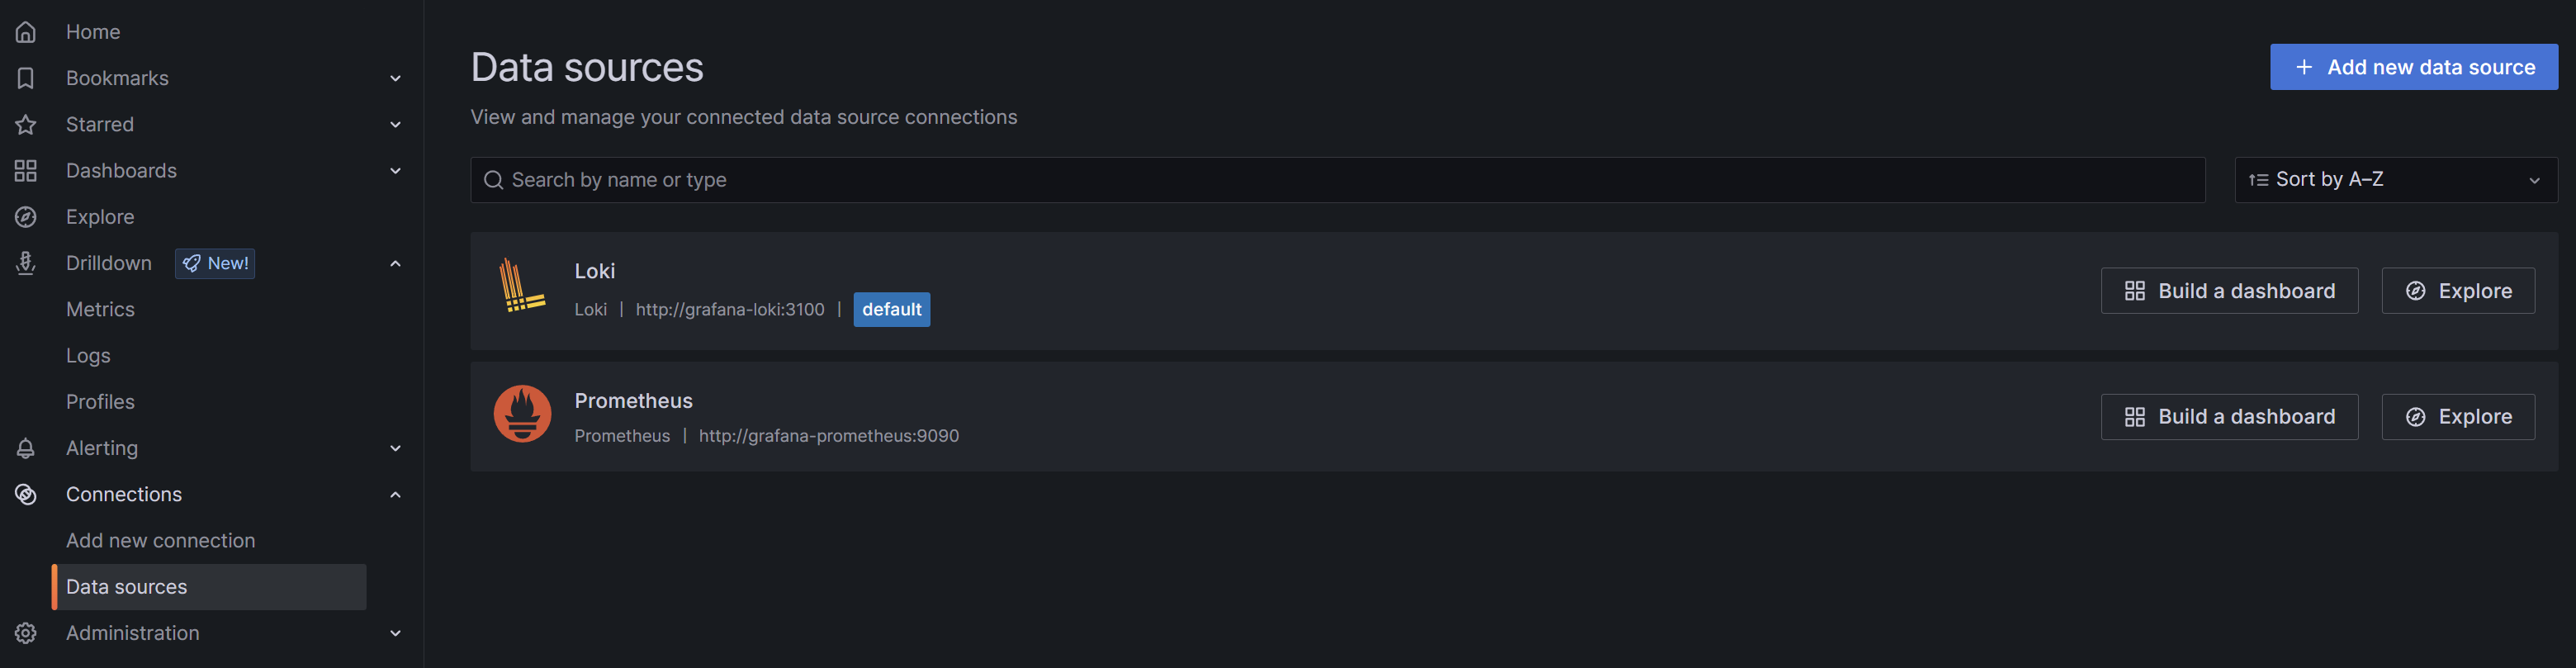Click the Loki data source logo
The image size is (2576, 668).
(522, 286)
